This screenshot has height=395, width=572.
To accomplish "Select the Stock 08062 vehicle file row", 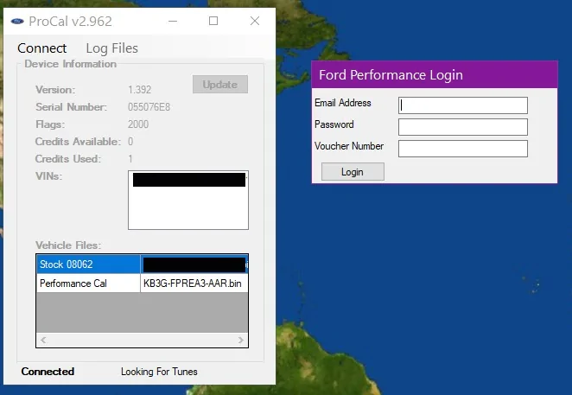I will (x=143, y=264).
